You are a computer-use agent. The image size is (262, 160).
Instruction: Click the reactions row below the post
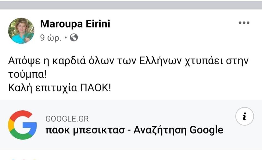point(23,159)
